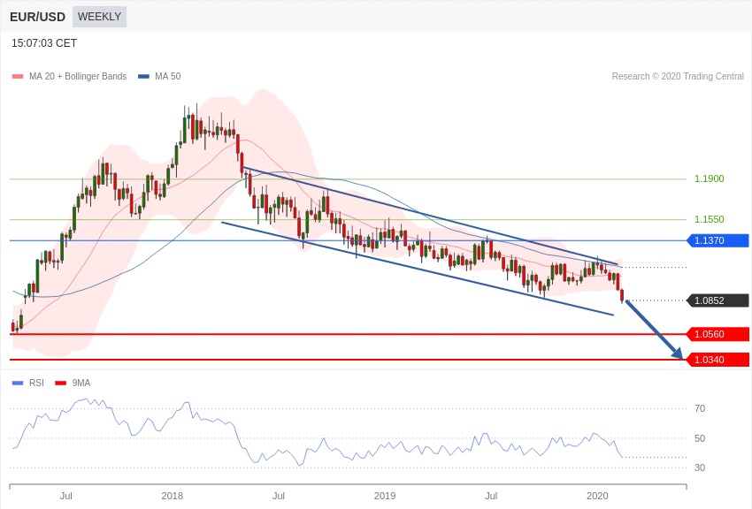Viewport: 752px width, 509px height.
Task: Click the WEEKLY timeframe button
Action: (x=99, y=17)
